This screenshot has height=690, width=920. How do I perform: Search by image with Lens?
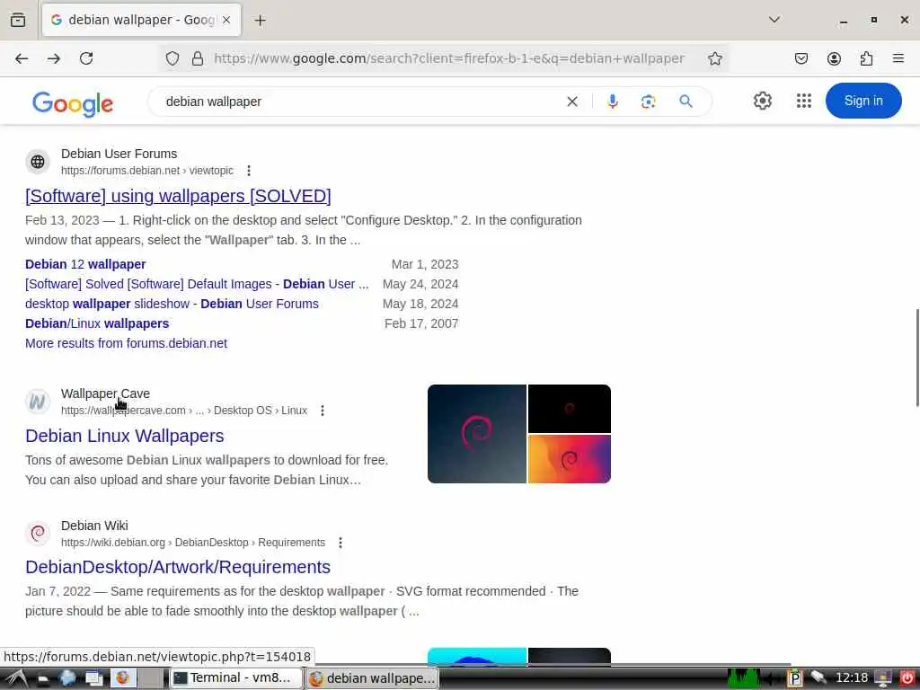point(649,102)
